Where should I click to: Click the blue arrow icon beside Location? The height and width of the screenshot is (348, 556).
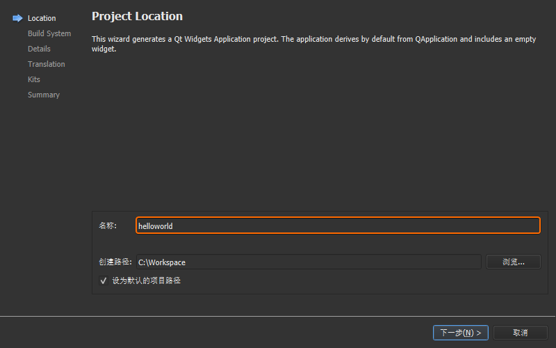pos(17,18)
